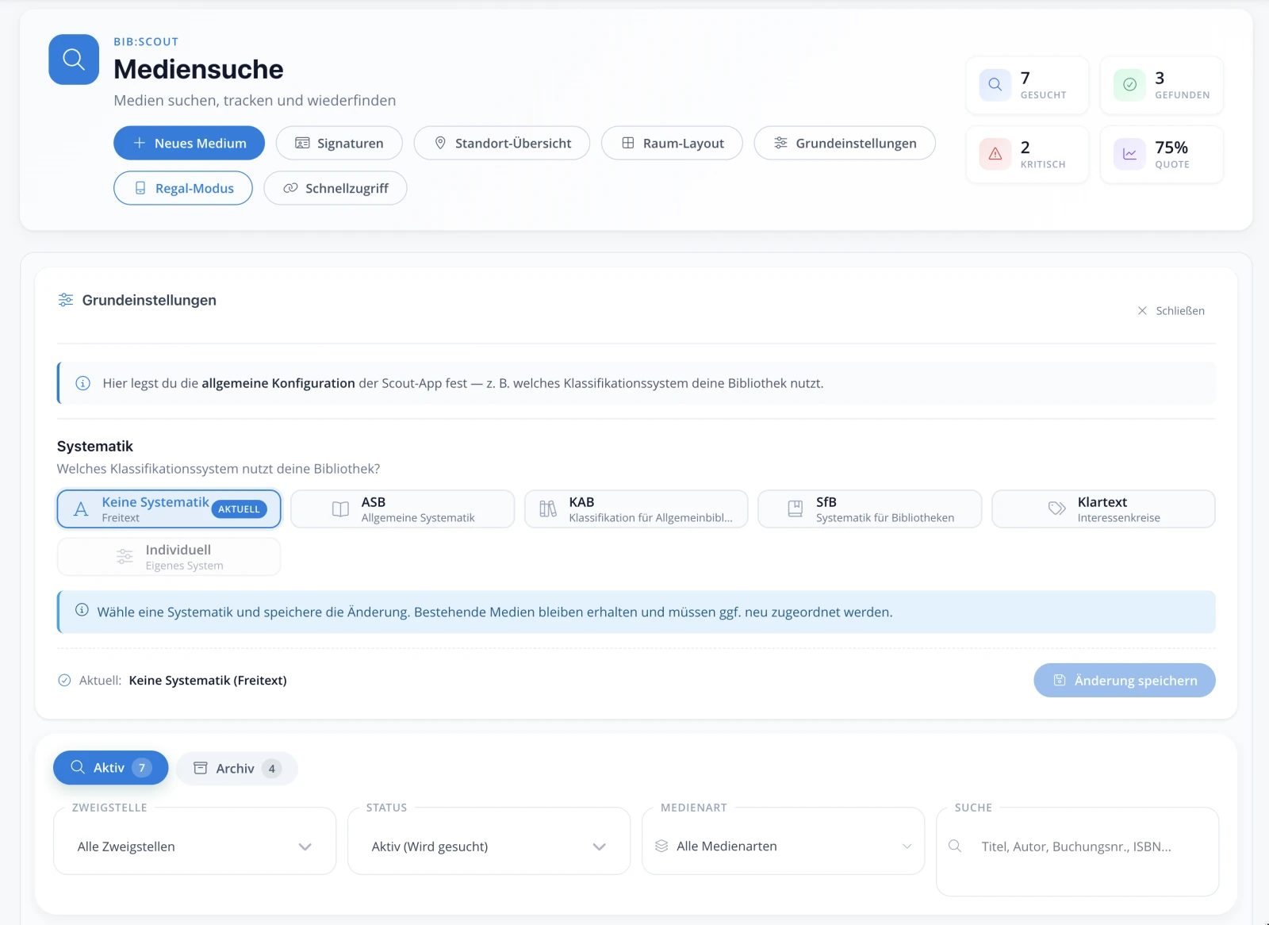The height and width of the screenshot is (925, 1269).
Task: Switch to the Aktiv tab
Action: point(110,768)
